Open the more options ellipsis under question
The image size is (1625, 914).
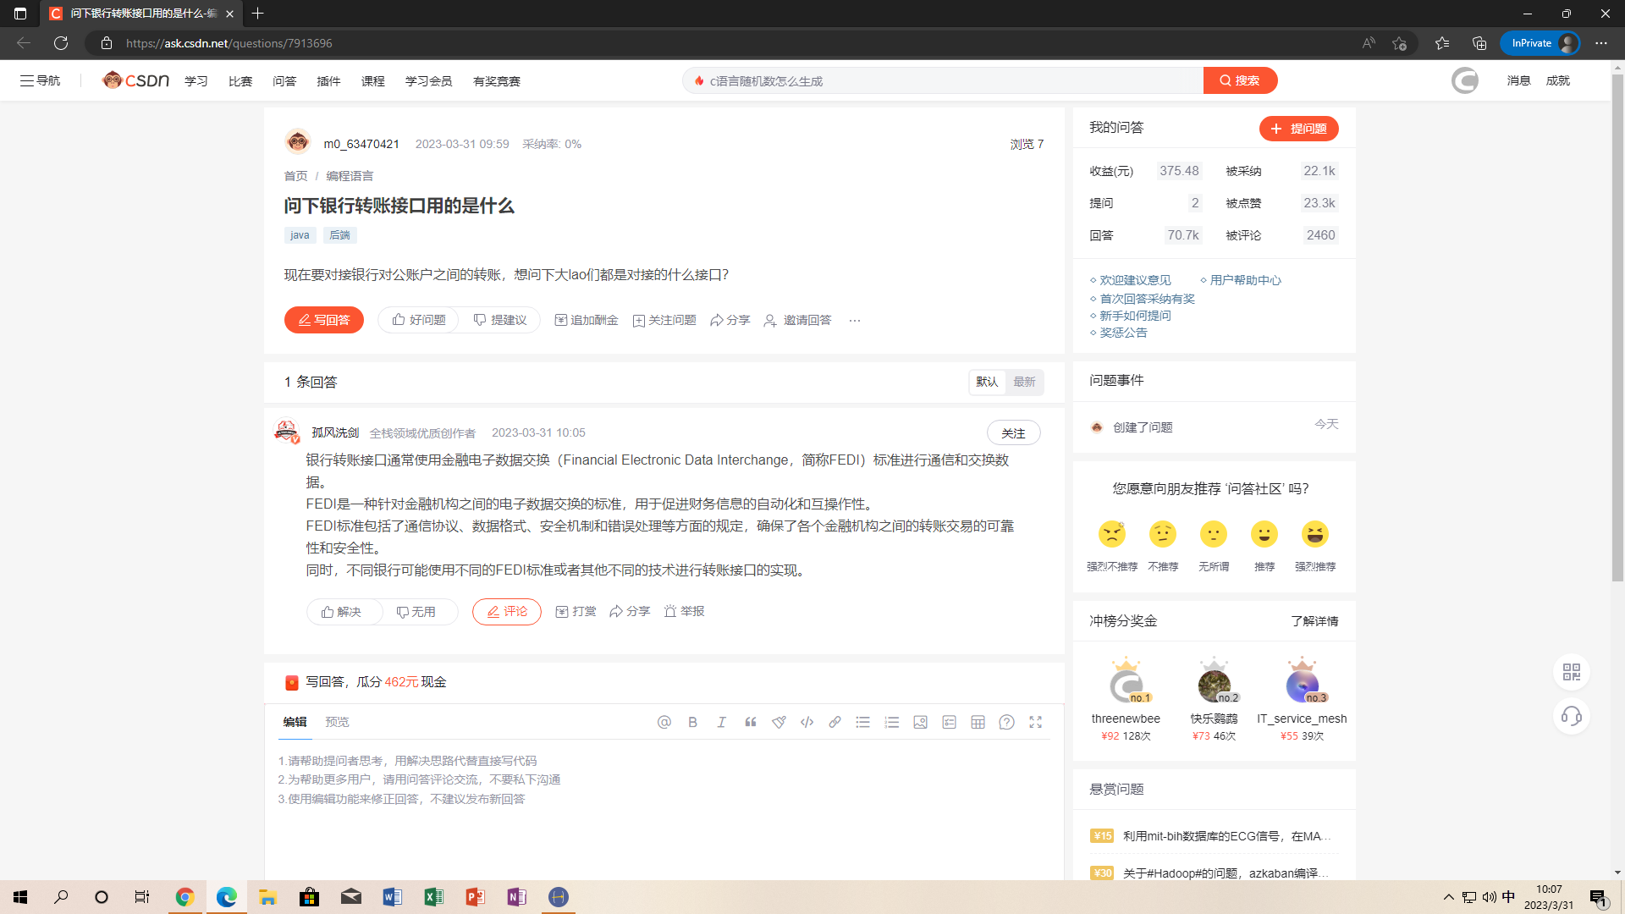(855, 320)
